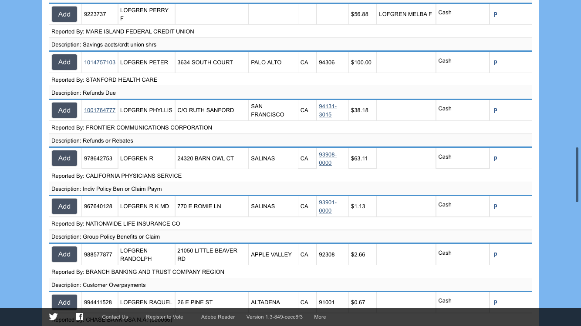Click Description Refunds Due text
The height and width of the screenshot is (326, 581).
[84, 93]
